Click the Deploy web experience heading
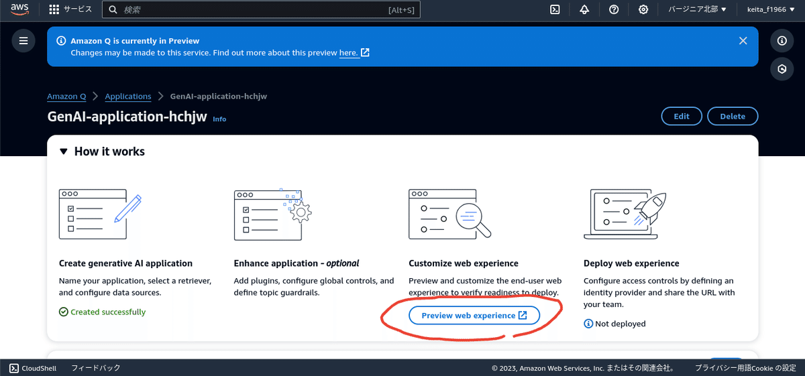Screen dimensions: 805x376 tap(631, 263)
